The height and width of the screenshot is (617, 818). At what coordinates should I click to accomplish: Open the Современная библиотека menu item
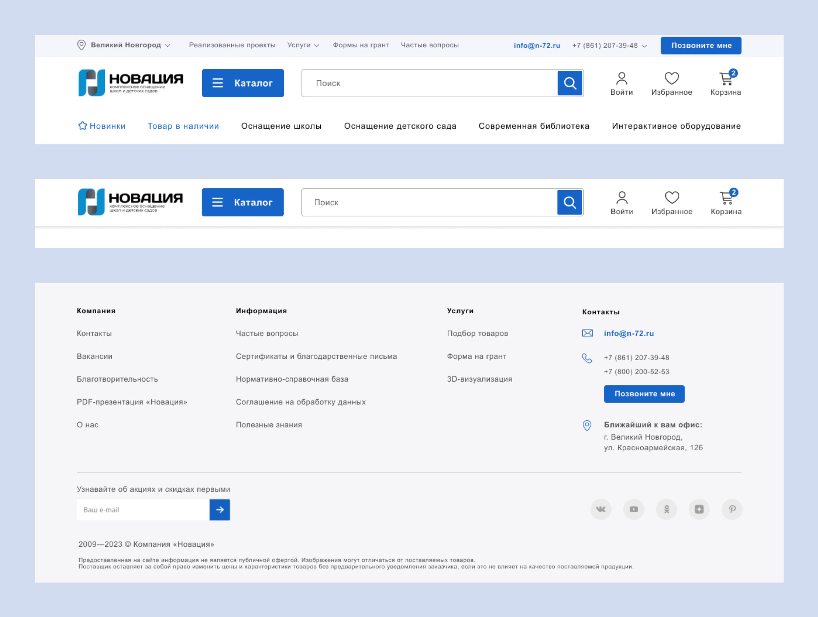(x=534, y=126)
